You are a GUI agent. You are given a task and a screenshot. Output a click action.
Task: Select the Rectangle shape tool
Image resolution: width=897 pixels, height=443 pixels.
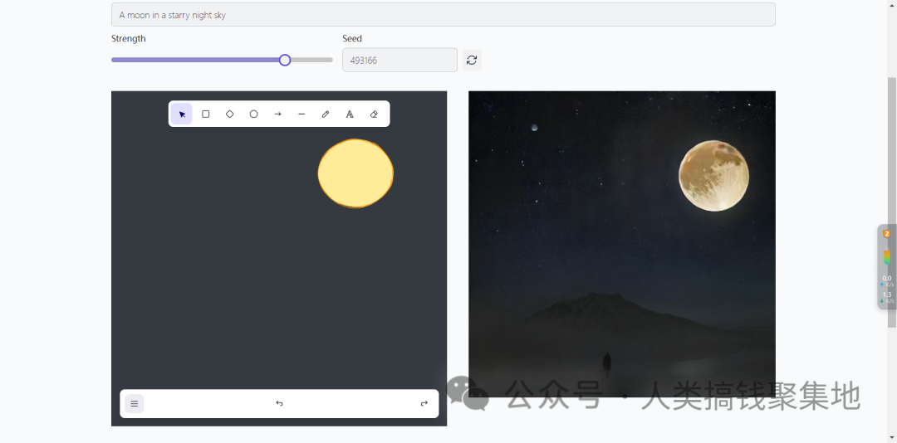click(x=206, y=114)
